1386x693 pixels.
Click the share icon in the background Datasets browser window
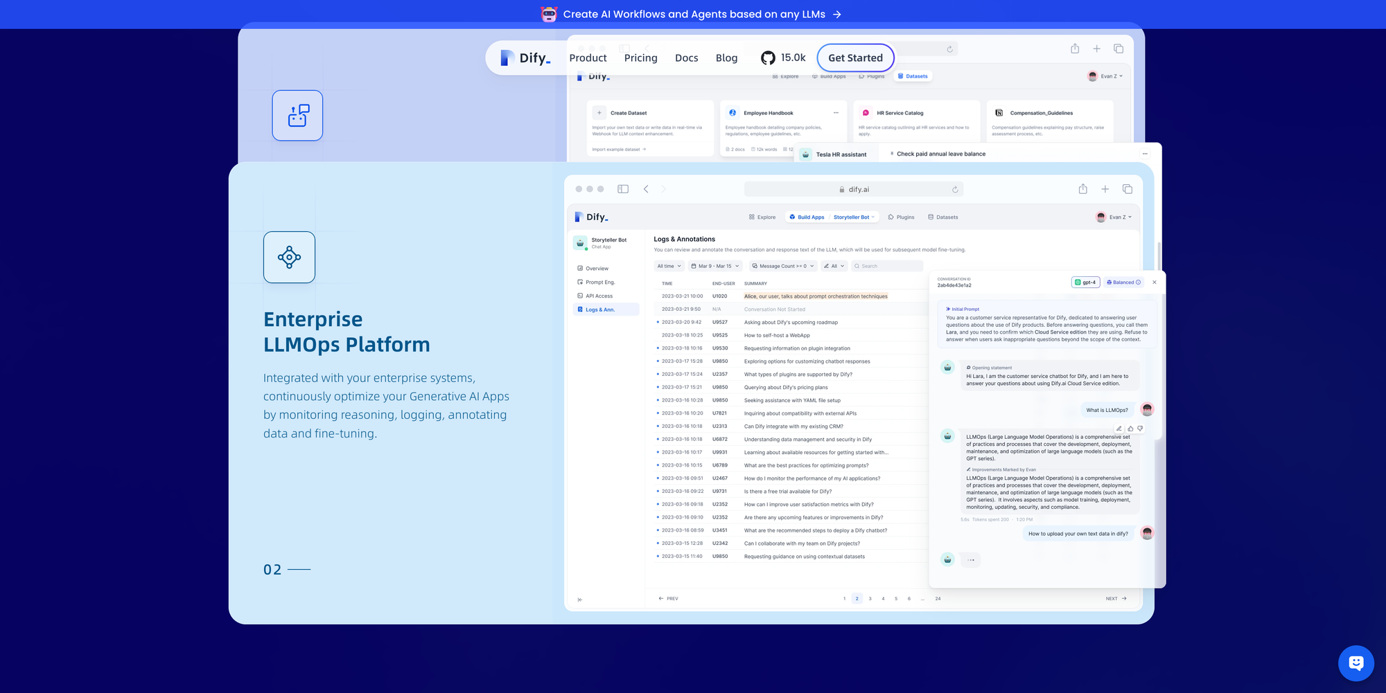coord(1075,48)
